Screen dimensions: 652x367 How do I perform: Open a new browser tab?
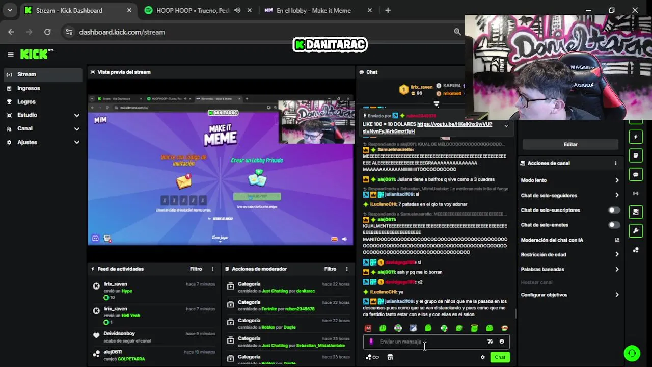[x=388, y=10]
